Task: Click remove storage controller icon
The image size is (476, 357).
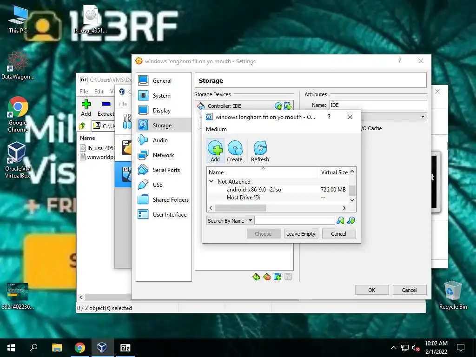Action: click(266, 277)
